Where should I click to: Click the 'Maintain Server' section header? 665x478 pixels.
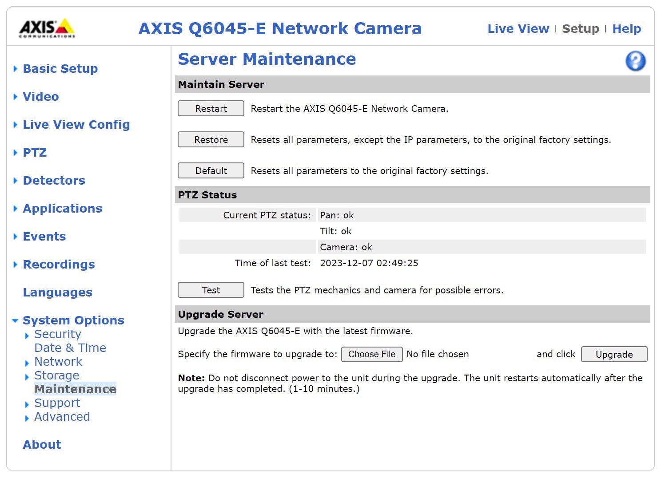click(221, 84)
